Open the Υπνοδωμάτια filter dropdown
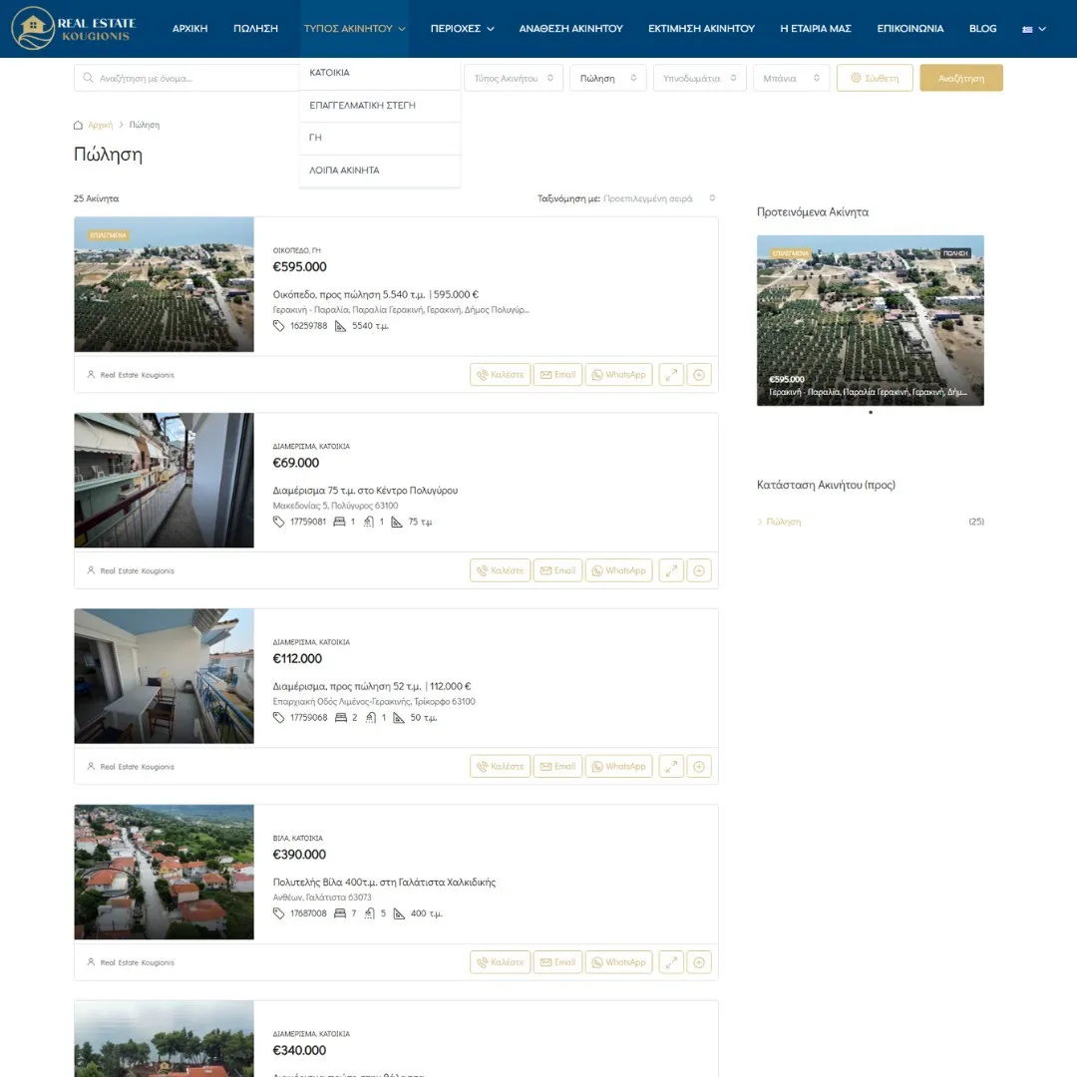The height and width of the screenshot is (1077, 1077). [x=699, y=79]
